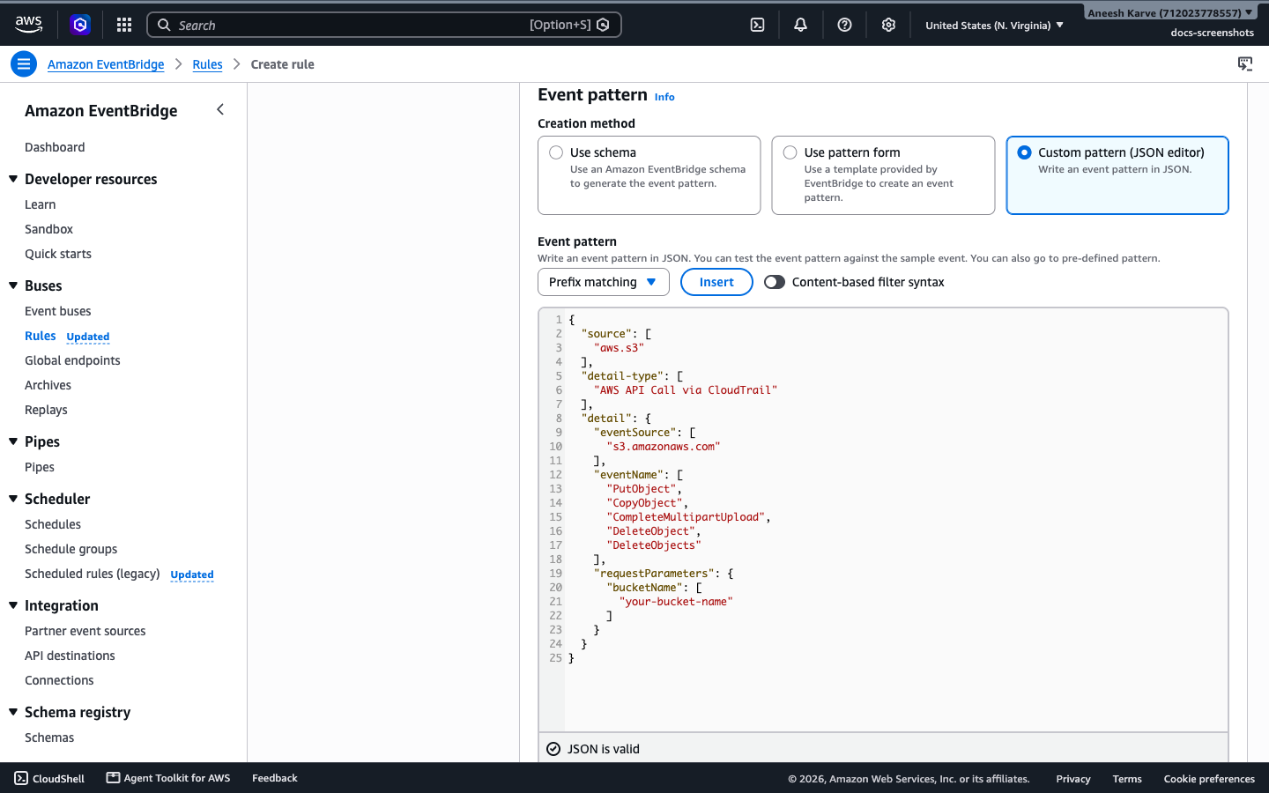Click the Rules item in sidebar
Viewport: 1269px width, 793px height.
[x=41, y=336]
